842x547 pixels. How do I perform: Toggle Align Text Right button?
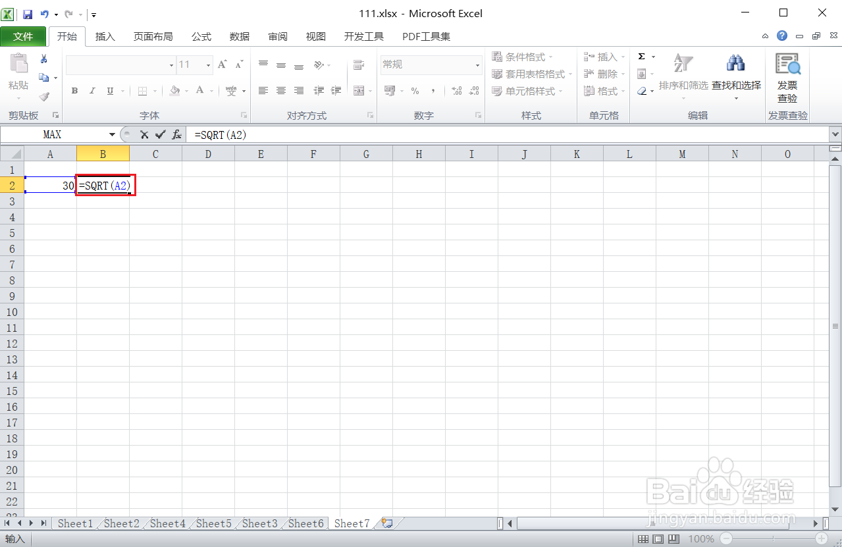(x=299, y=91)
